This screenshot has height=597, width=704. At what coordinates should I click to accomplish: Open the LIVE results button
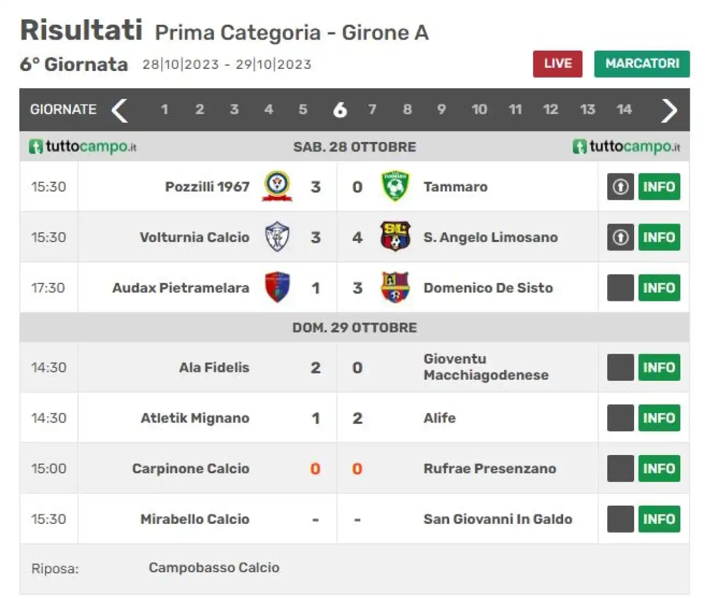point(558,64)
